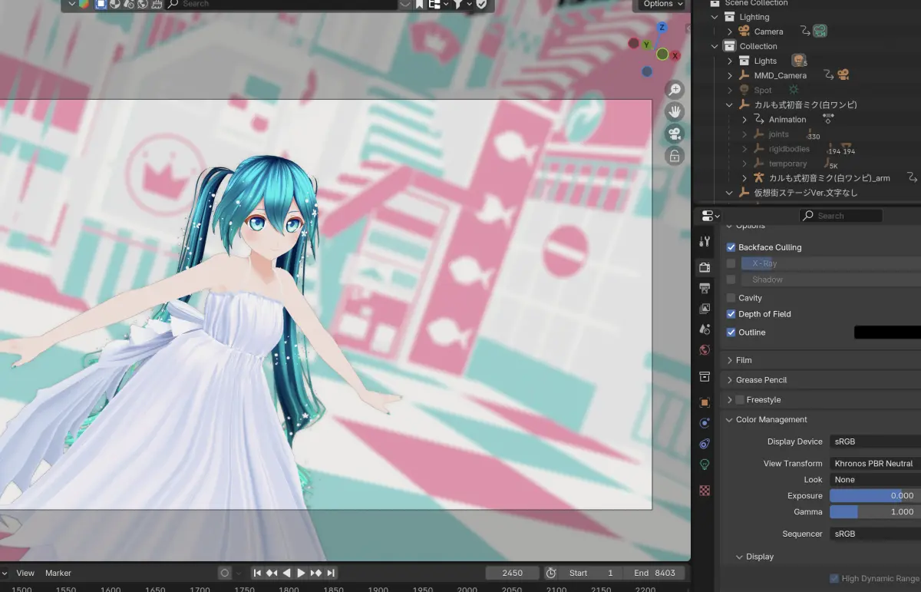The width and height of the screenshot is (921, 592).
Task: Open the Tool properties tab icon
Action: point(705,241)
